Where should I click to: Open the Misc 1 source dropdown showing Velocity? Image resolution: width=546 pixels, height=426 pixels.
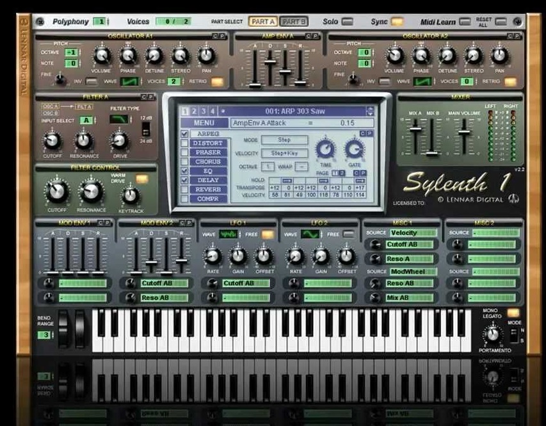[413, 233]
